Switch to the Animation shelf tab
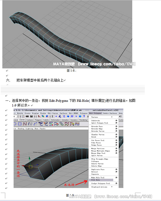The image size is (161, 201). [65, 120]
